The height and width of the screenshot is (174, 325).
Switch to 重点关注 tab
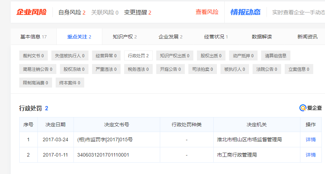point(79,37)
